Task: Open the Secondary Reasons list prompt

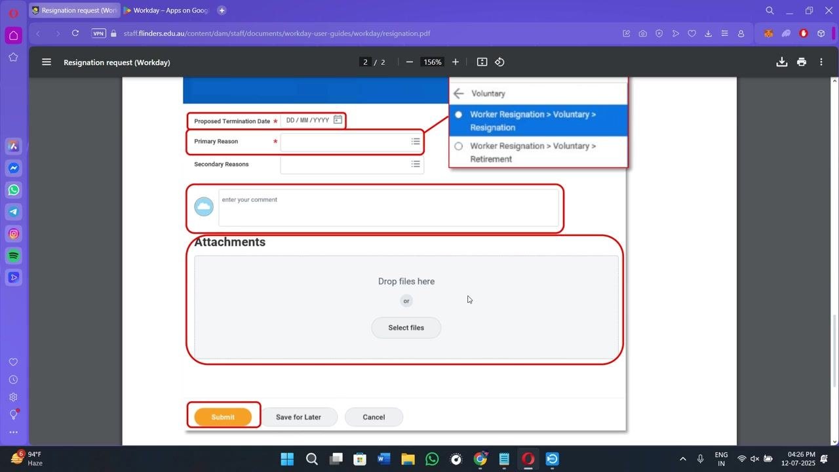Action: pyautogui.click(x=416, y=164)
